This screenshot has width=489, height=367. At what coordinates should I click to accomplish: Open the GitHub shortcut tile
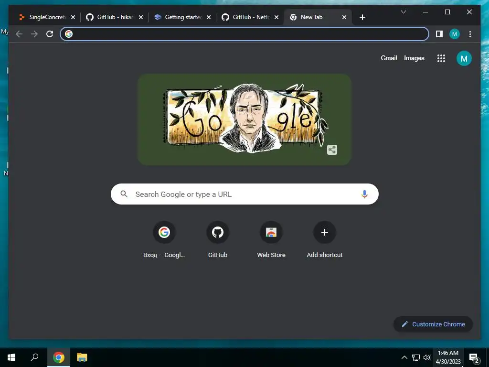click(x=218, y=240)
